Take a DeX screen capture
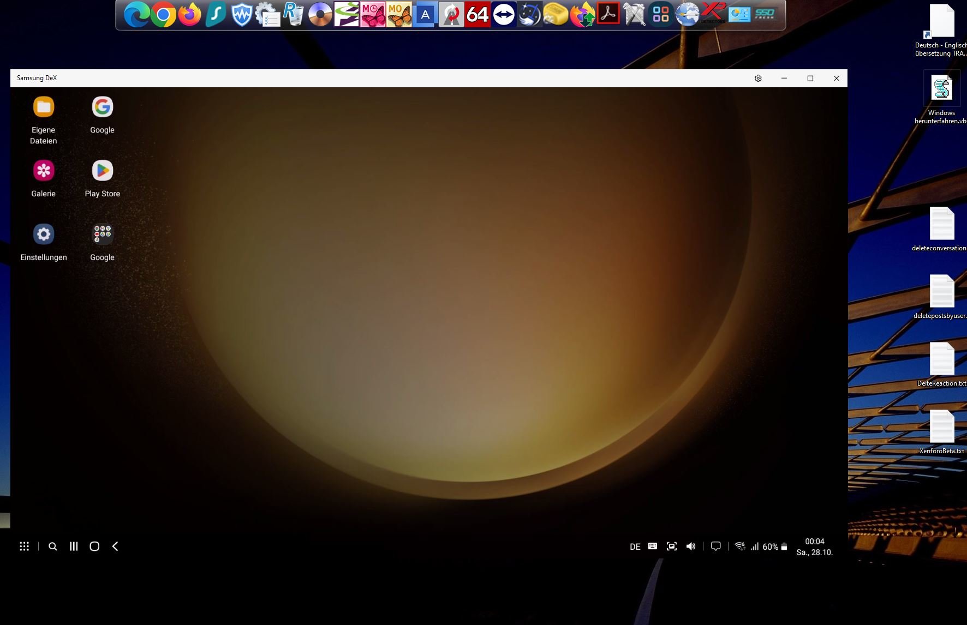The image size is (967, 625). 672,546
